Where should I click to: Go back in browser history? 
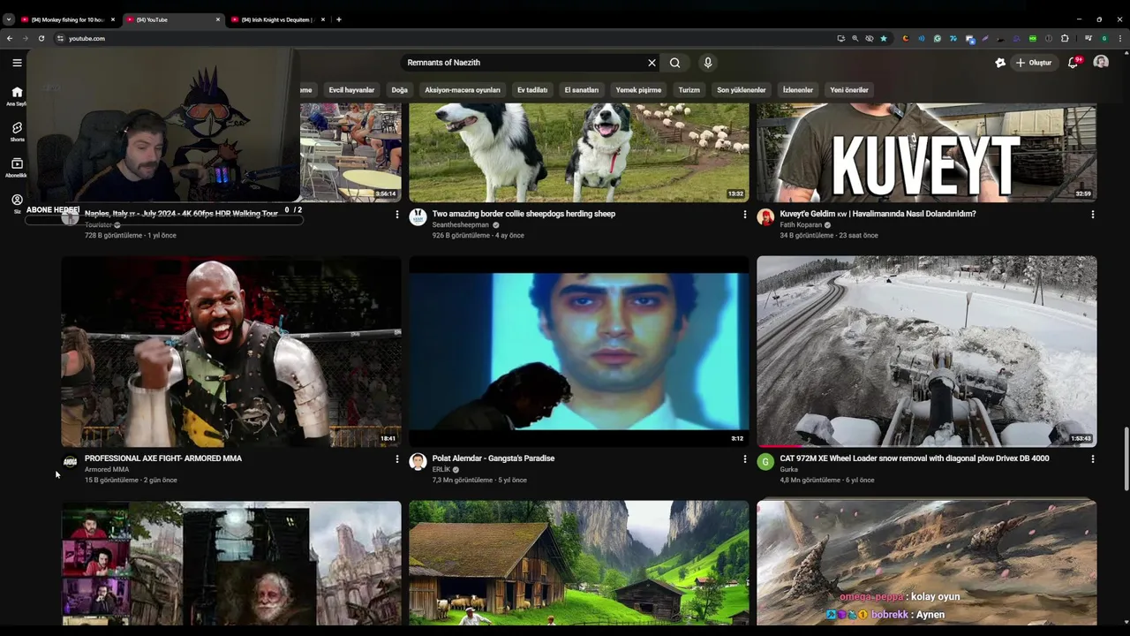10,39
